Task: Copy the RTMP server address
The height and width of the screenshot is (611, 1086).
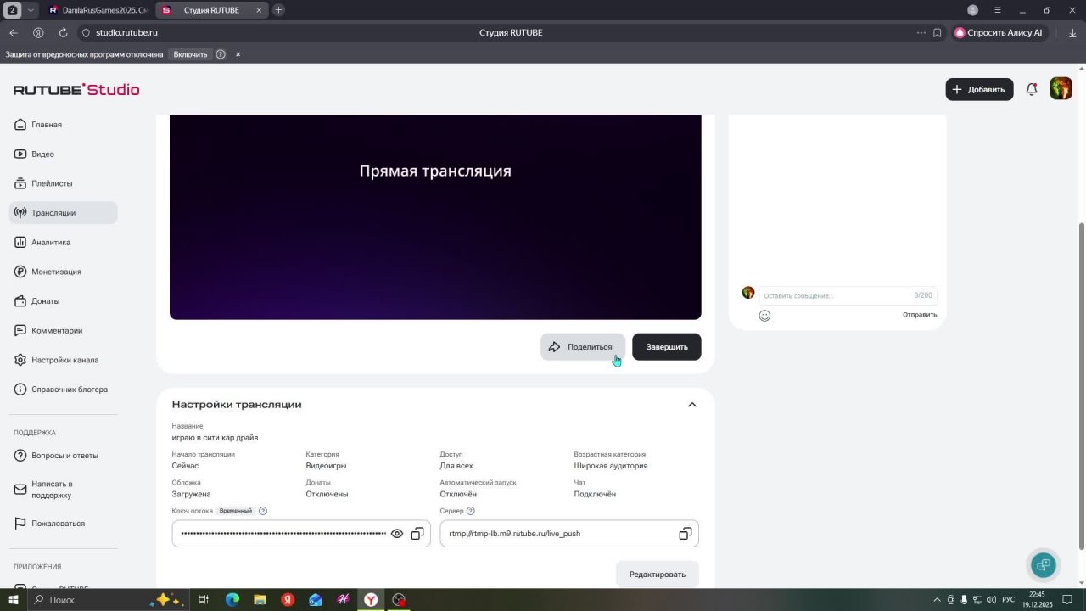Action: (686, 534)
